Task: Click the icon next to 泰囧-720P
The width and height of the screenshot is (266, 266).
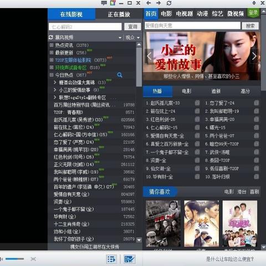Action: (x=257, y=160)
